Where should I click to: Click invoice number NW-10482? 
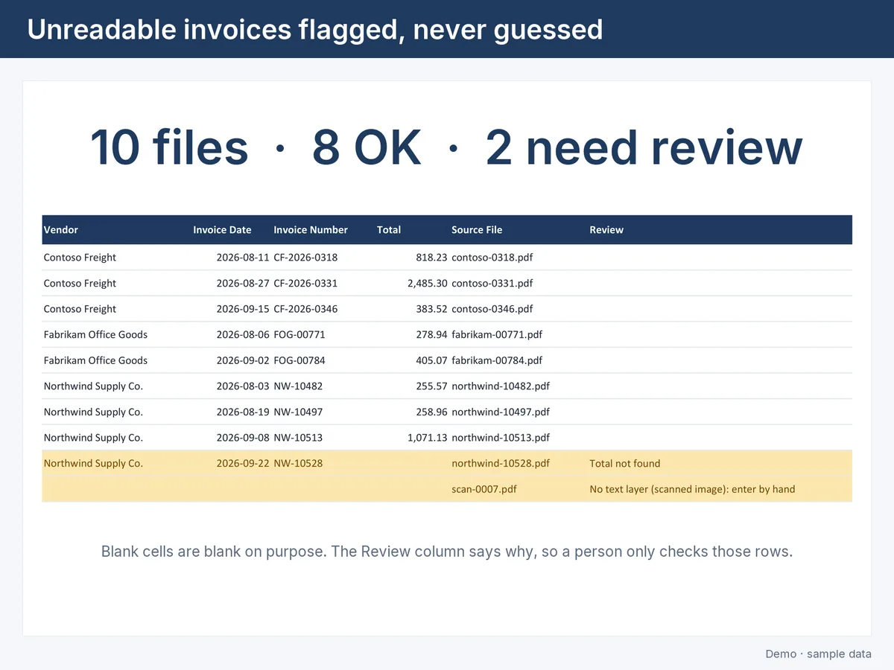coord(298,386)
